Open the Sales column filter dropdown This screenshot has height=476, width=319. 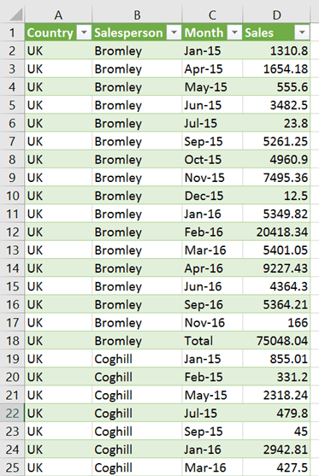[302, 32]
